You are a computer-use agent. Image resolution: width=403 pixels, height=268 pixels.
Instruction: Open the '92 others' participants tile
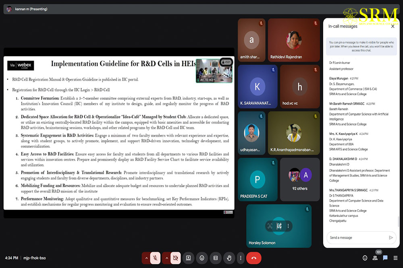point(300,179)
